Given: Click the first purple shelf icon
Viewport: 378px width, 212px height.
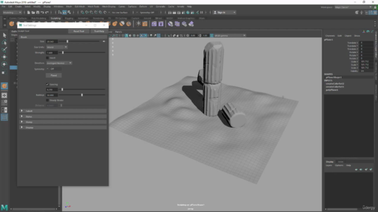Looking at the screenshot, I should pyautogui.click(x=154, y=24).
